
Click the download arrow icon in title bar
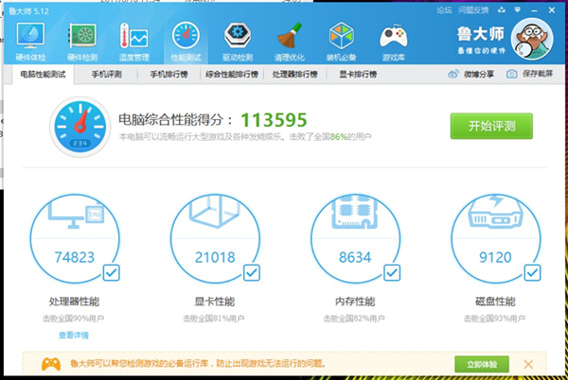pyautogui.click(x=502, y=10)
